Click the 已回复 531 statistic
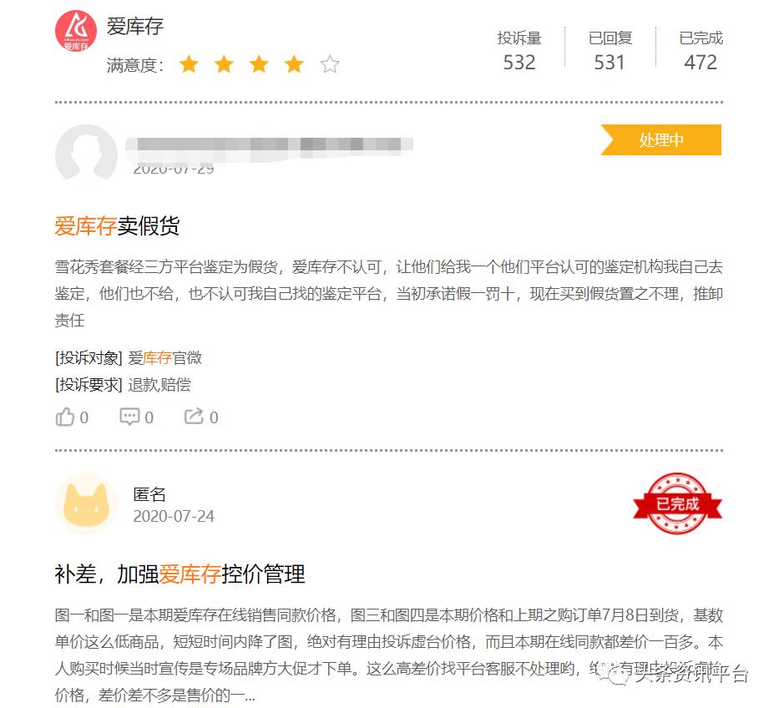Screen dimensions: 774x708 [610, 50]
